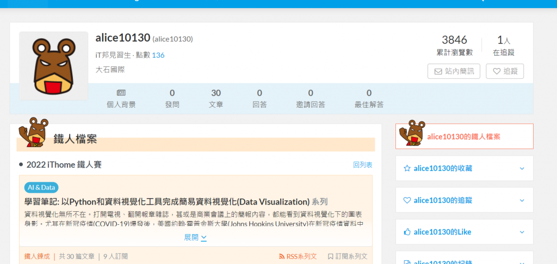Expand the alice10130的Like chevron
The image size is (557, 264).
click(522, 232)
